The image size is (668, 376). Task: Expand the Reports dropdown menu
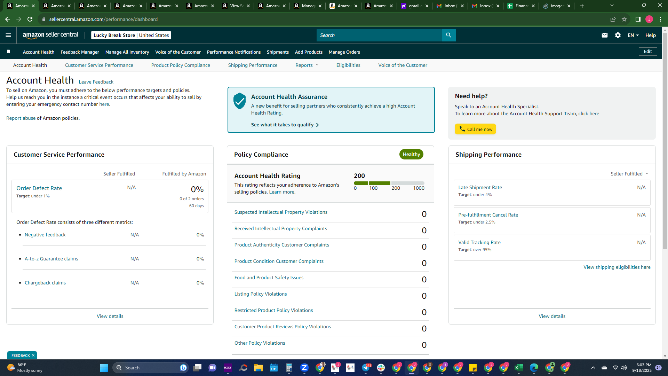(x=307, y=65)
